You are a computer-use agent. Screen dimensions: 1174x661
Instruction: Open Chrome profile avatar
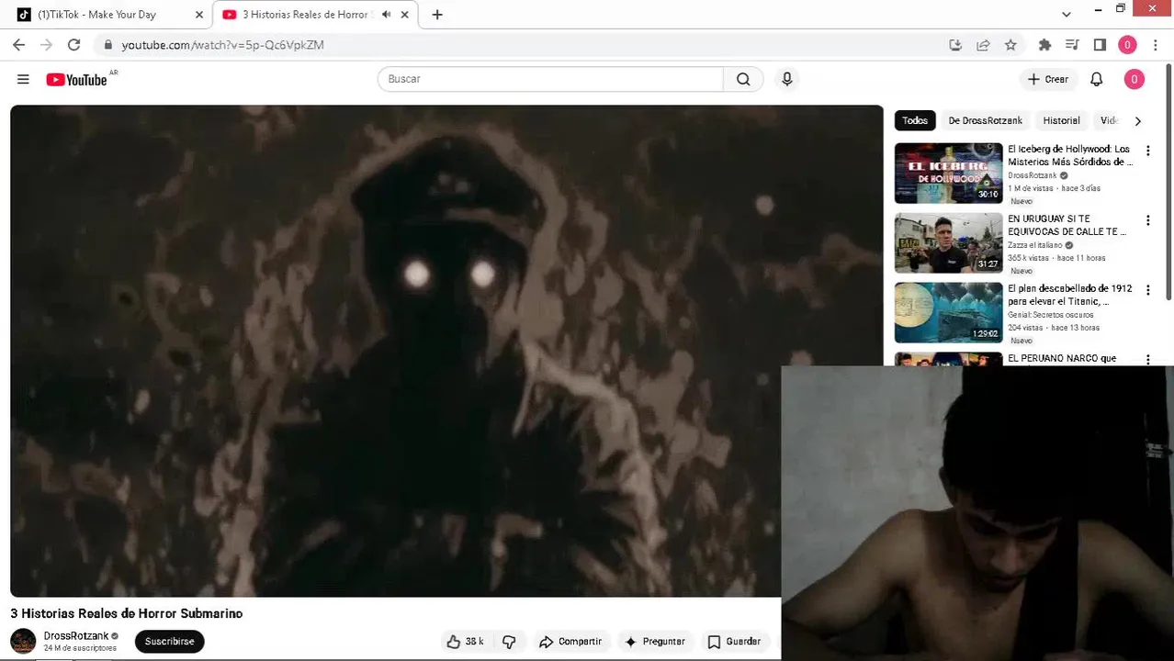click(x=1127, y=45)
